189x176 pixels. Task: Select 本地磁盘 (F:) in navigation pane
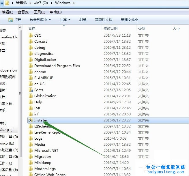9,150
